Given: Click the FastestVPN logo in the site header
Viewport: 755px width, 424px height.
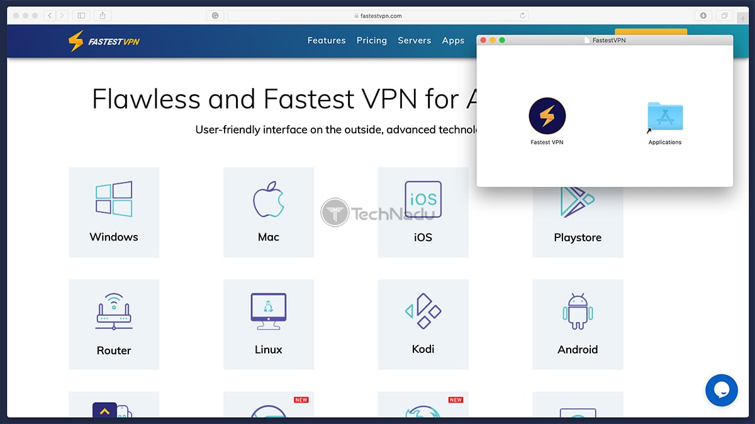Looking at the screenshot, I should pos(104,41).
